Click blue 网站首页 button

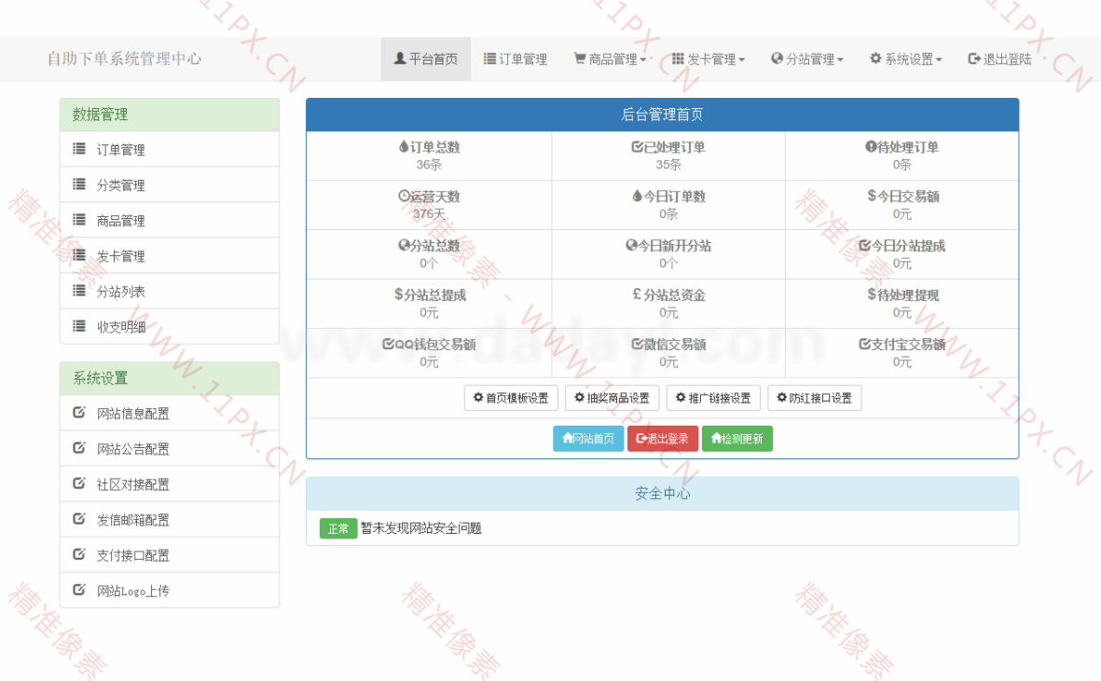588,439
